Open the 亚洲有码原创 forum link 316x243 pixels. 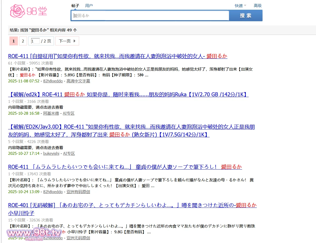click(78, 192)
